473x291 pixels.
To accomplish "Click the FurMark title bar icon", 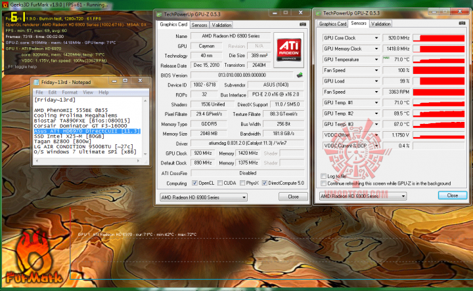I will [5, 5].
